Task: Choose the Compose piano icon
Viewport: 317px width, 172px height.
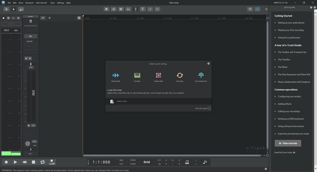Action: tap(137, 75)
